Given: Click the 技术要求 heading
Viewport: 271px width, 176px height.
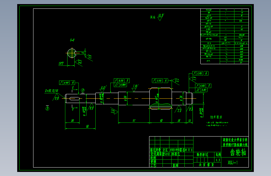Looking at the screenshot, I should coord(216,117).
